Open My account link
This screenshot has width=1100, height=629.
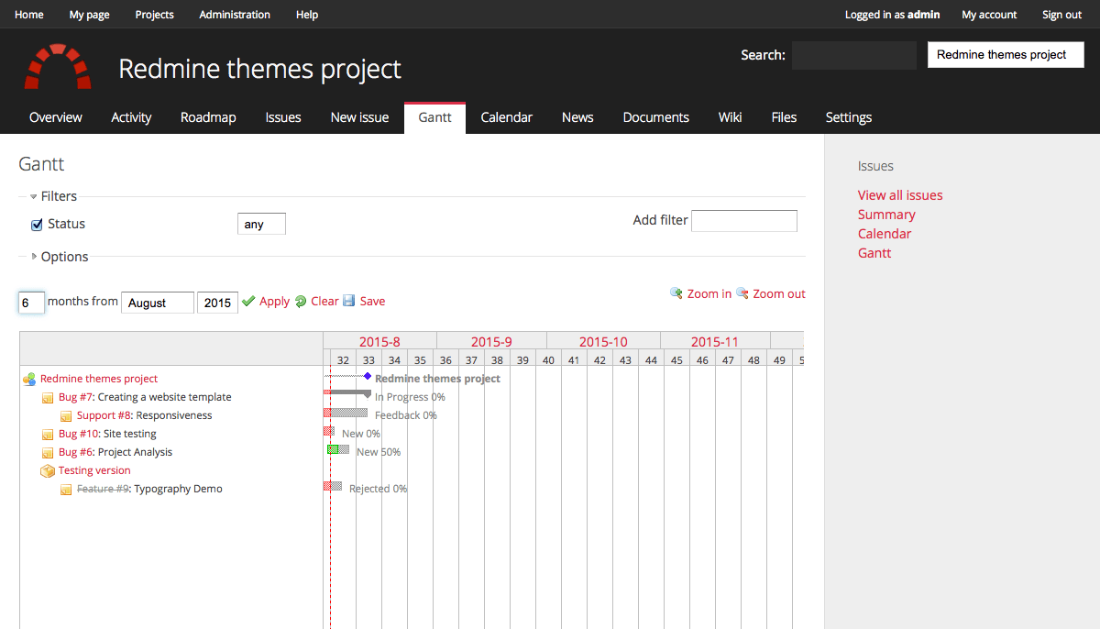989,15
